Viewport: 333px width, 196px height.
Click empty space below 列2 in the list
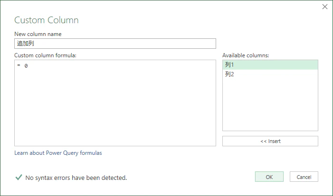click(x=270, y=105)
